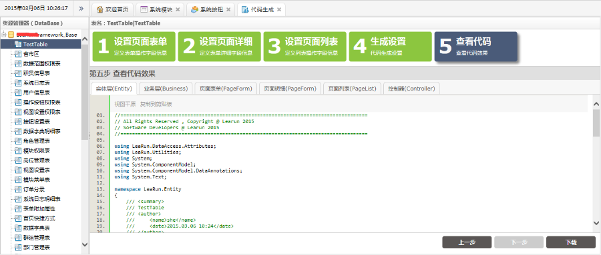
Task: Switch to the 系统模块 tab
Action: pyautogui.click(x=160, y=9)
